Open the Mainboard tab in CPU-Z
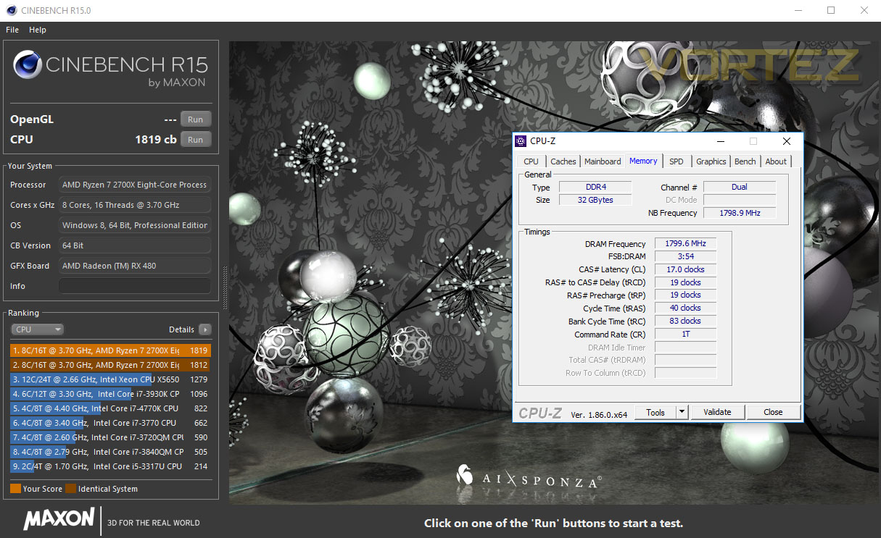 coord(603,161)
